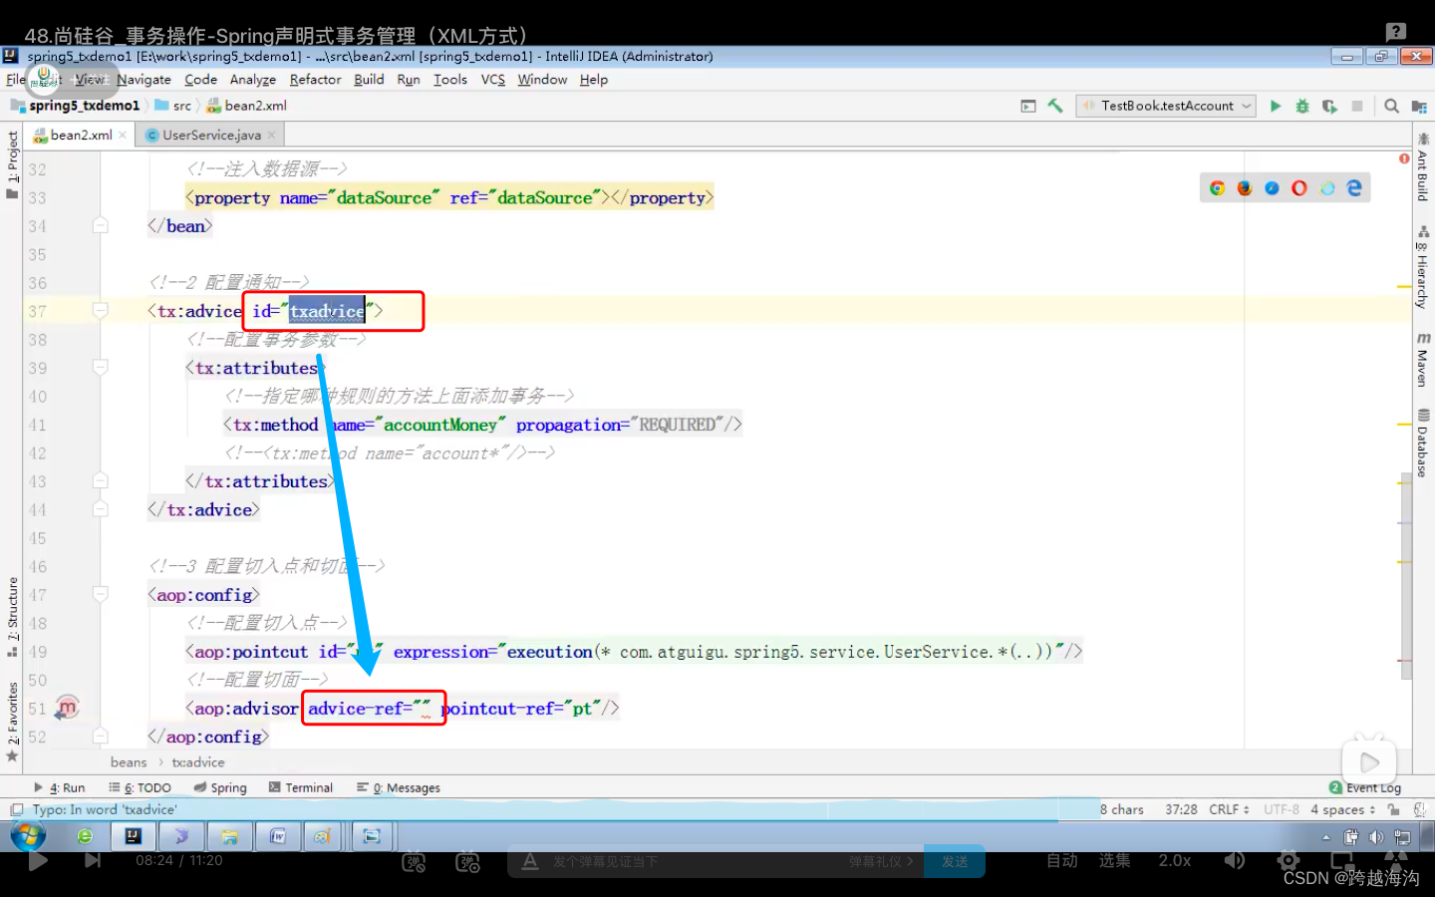Run with coverage using the shield icon
The image size is (1435, 897).
click(x=1329, y=106)
